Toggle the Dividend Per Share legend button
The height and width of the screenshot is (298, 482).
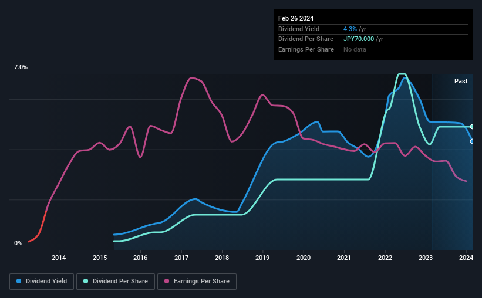(x=116, y=281)
